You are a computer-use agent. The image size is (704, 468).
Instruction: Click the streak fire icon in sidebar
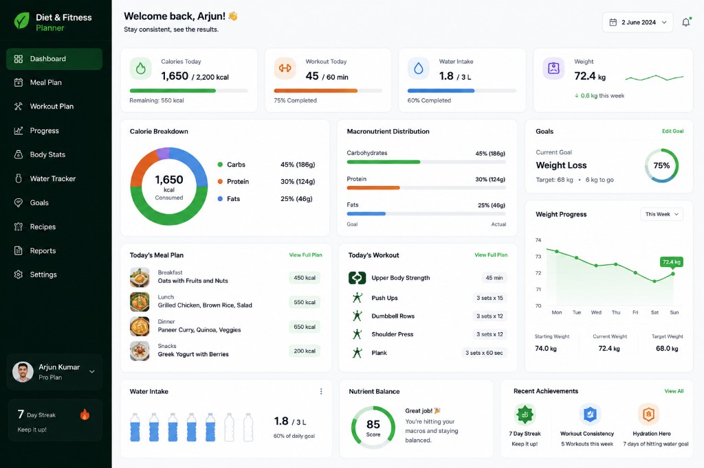tap(85, 414)
